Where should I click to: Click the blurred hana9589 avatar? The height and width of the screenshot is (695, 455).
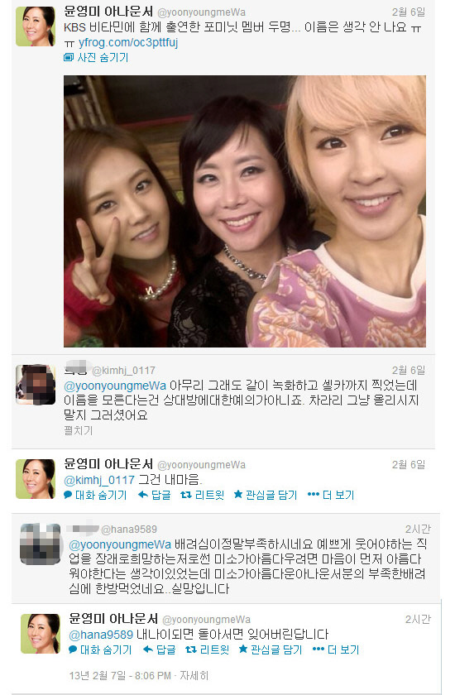(x=41, y=544)
